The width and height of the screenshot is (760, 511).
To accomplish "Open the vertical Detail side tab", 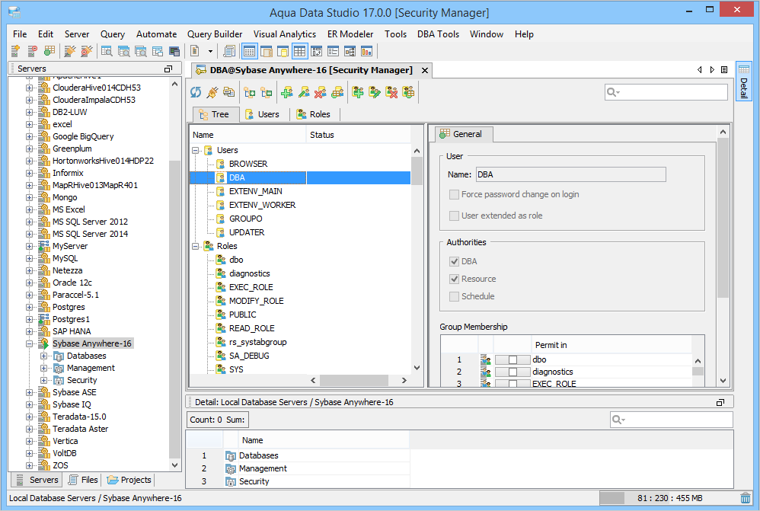I will (743, 81).
